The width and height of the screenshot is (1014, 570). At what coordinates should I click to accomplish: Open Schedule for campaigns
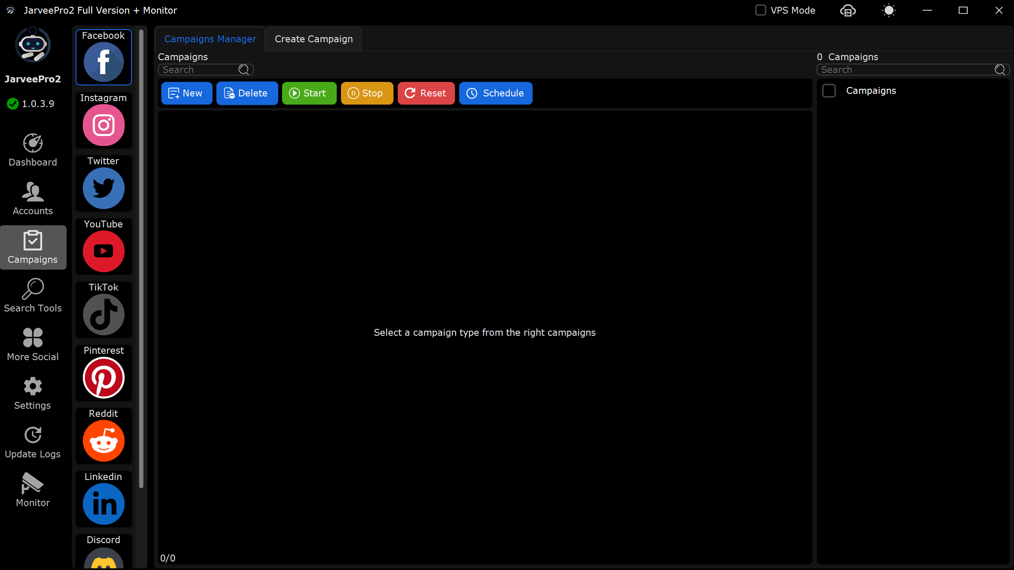[495, 93]
